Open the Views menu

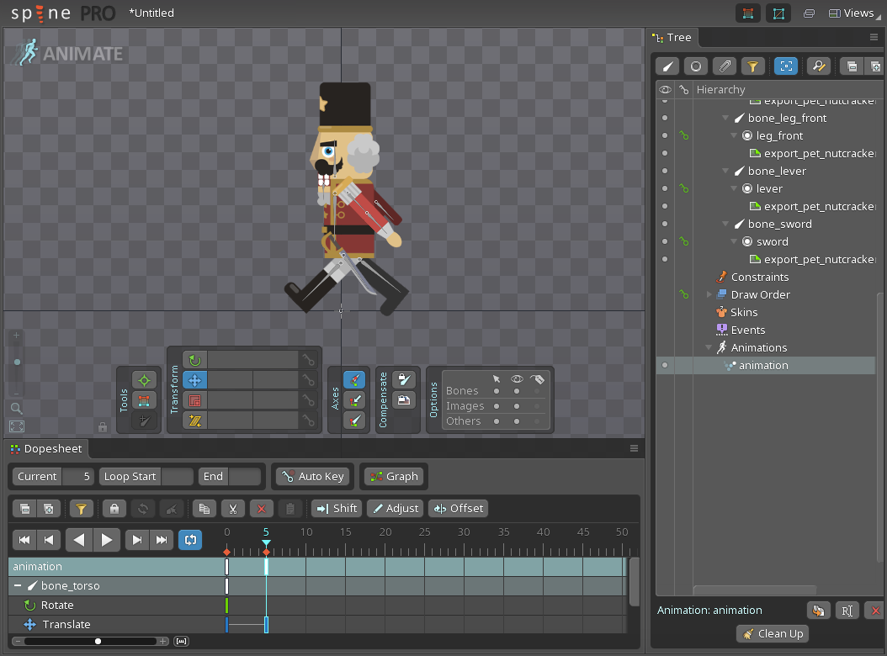tap(851, 13)
